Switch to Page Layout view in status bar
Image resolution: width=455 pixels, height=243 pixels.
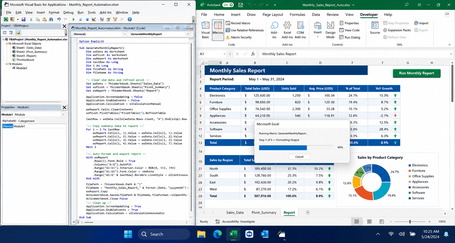369,222
